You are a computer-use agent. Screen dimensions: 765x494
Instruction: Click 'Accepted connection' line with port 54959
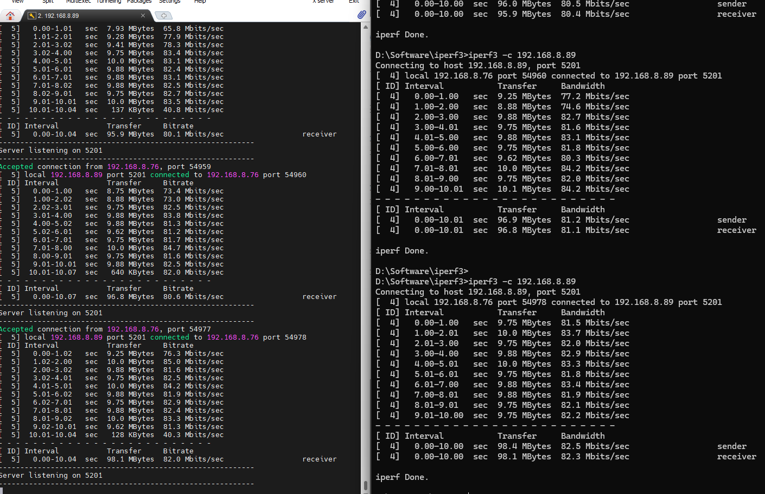tap(105, 166)
